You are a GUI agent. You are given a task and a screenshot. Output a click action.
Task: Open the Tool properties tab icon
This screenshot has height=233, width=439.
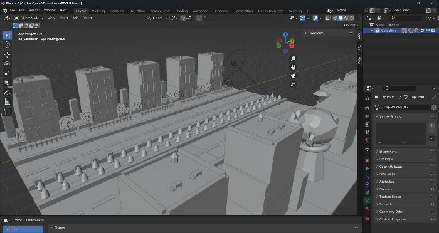[368, 98]
